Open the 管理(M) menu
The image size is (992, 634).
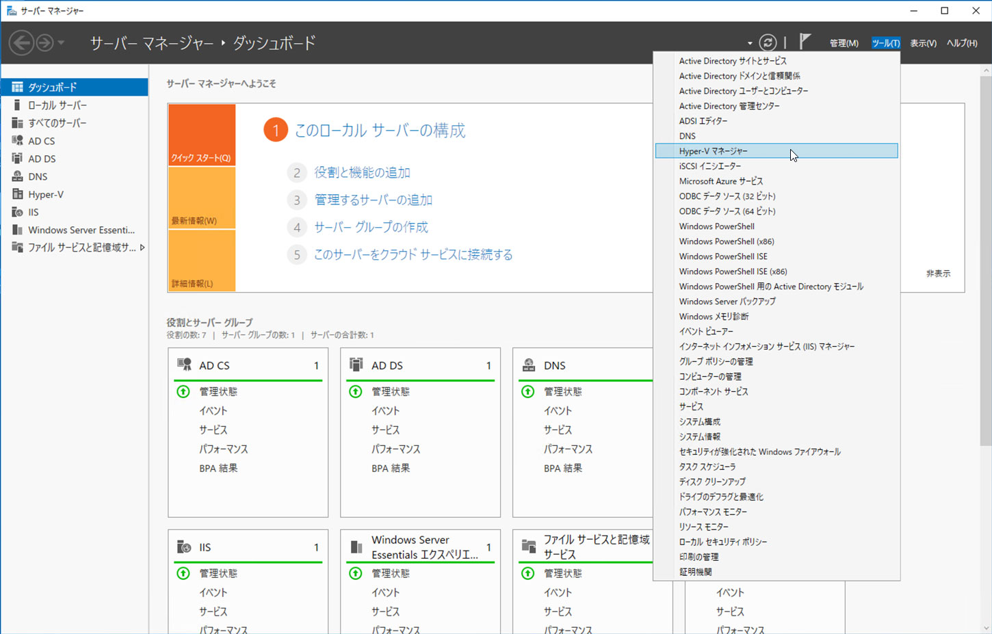click(x=844, y=43)
